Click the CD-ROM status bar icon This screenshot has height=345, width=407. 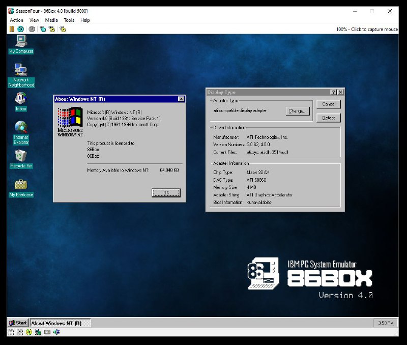(x=29, y=332)
